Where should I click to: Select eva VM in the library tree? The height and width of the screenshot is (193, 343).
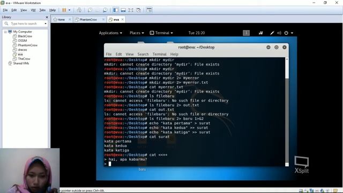(x=20, y=54)
